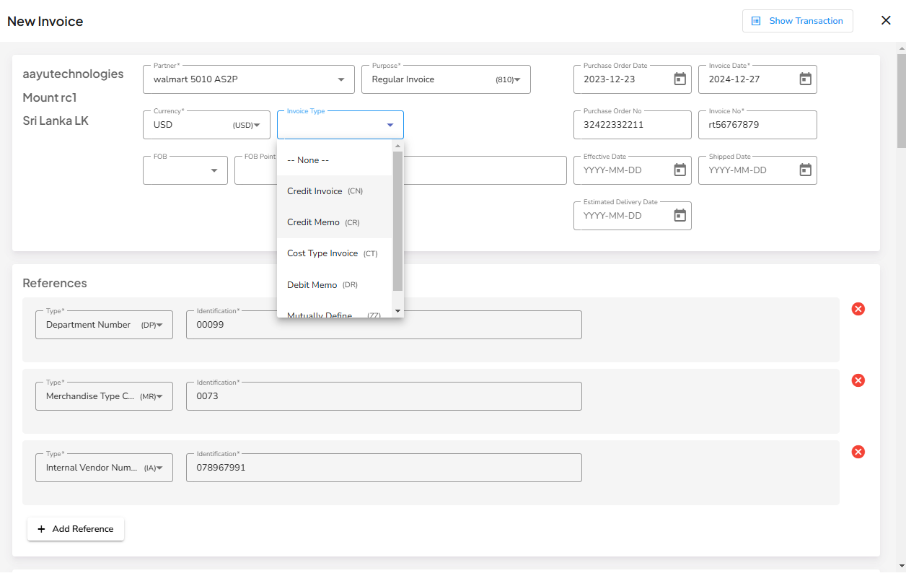
Task: Open the FOB dropdown
Action: (x=214, y=170)
